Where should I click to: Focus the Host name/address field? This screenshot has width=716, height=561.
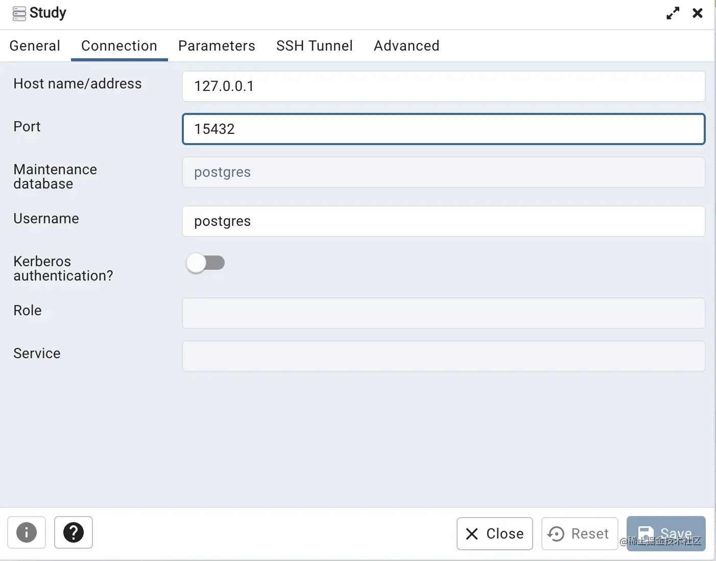[443, 86]
